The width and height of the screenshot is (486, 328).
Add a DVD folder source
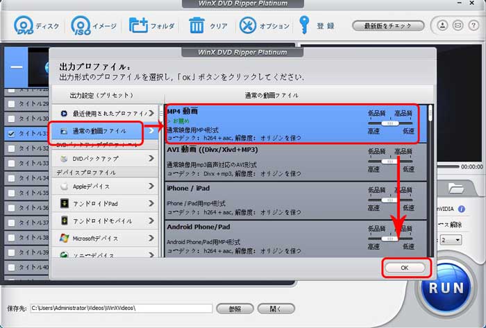[x=151, y=26]
